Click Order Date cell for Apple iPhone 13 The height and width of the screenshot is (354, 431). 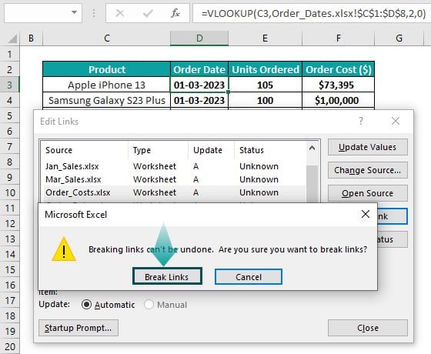[199, 85]
